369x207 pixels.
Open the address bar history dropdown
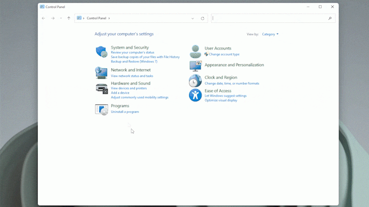coord(193,18)
